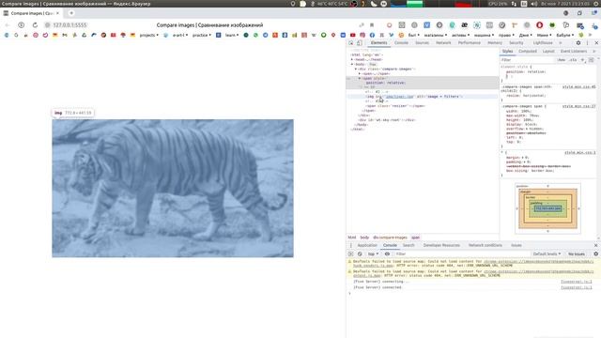This screenshot has width=601, height=338.
Task: Toggle the device toolbar icon
Action: (x=359, y=43)
